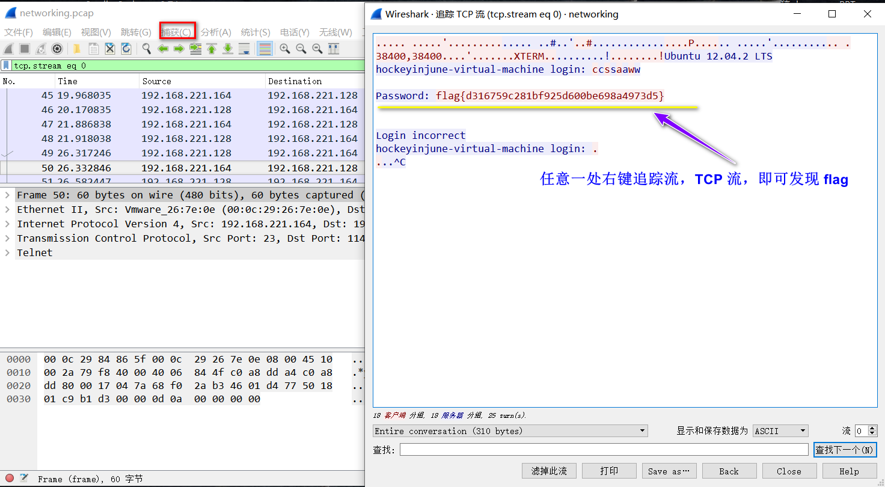The height and width of the screenshot is (487, 885).
Task: Click the capture file properties status icon
Action: pos(24,479)
